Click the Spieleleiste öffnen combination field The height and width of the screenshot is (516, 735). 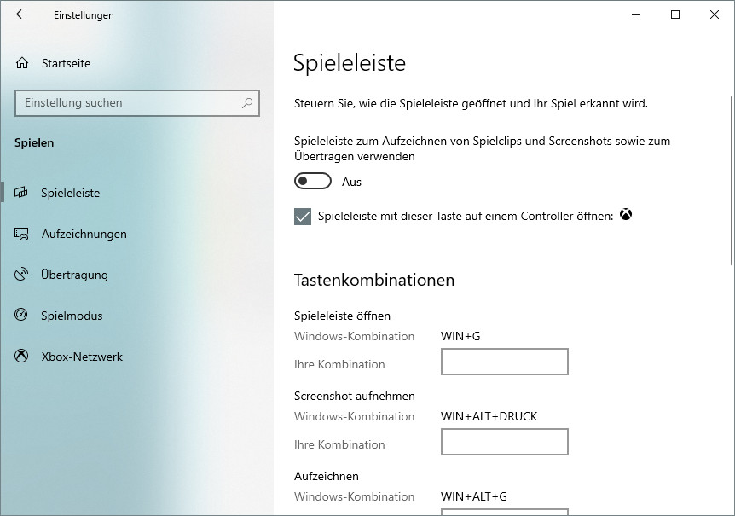point(504,362)
